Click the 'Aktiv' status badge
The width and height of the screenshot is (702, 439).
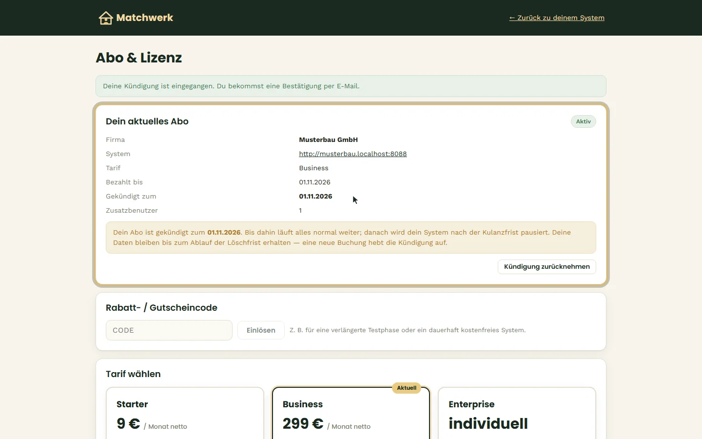click(584, 121)
